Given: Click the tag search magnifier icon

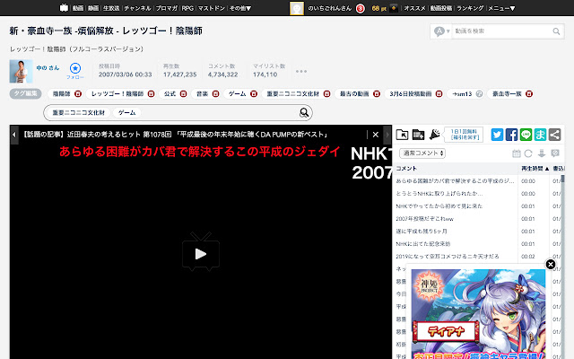Looking at the screenshot, I should (x=304, y=113).
